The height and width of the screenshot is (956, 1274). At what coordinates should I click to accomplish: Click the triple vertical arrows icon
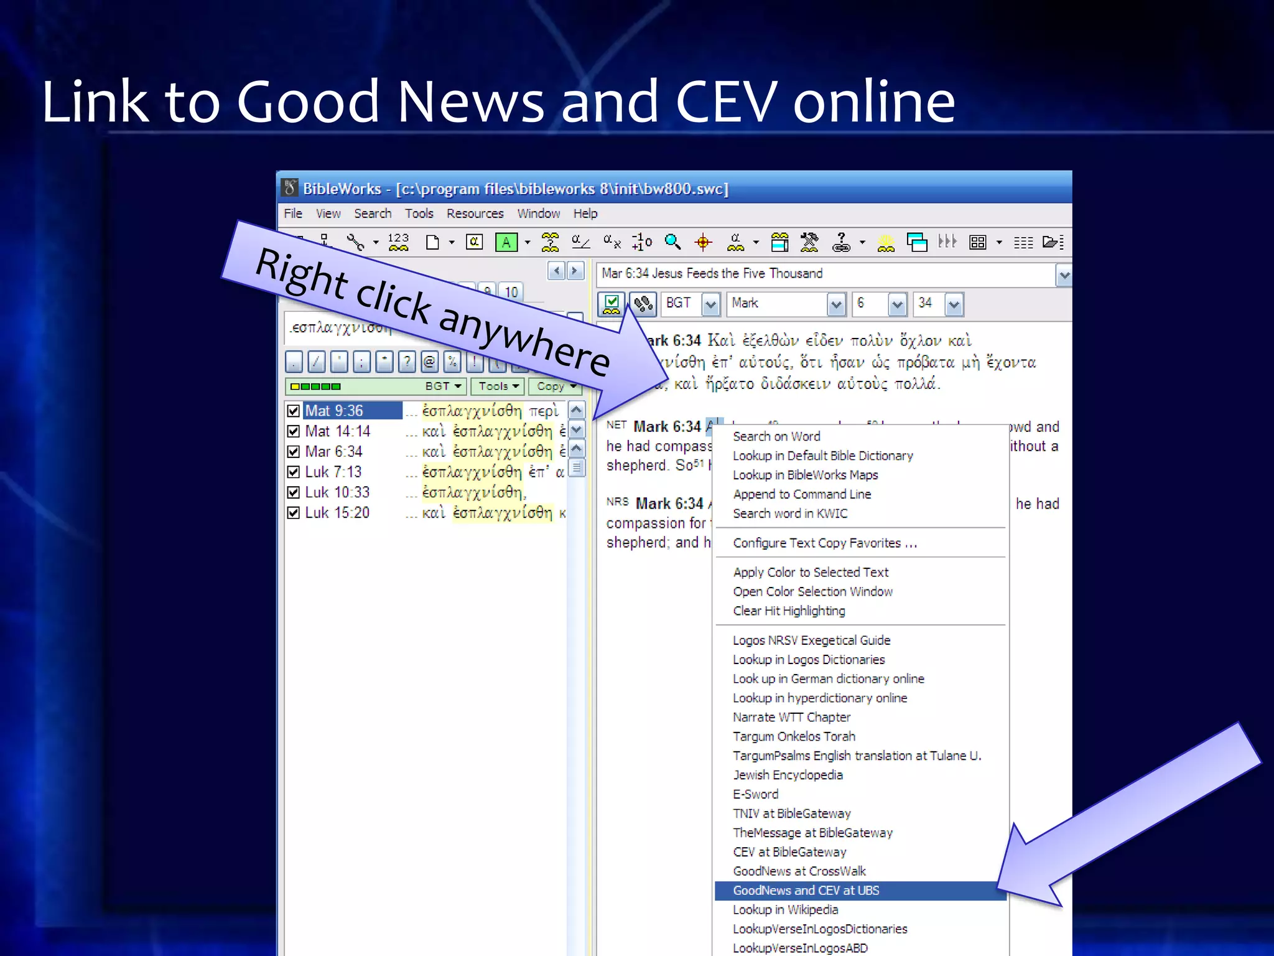click(x=947, y=241)
